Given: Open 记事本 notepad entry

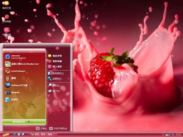Looking at the screenshot, I should tap(24, 100).
